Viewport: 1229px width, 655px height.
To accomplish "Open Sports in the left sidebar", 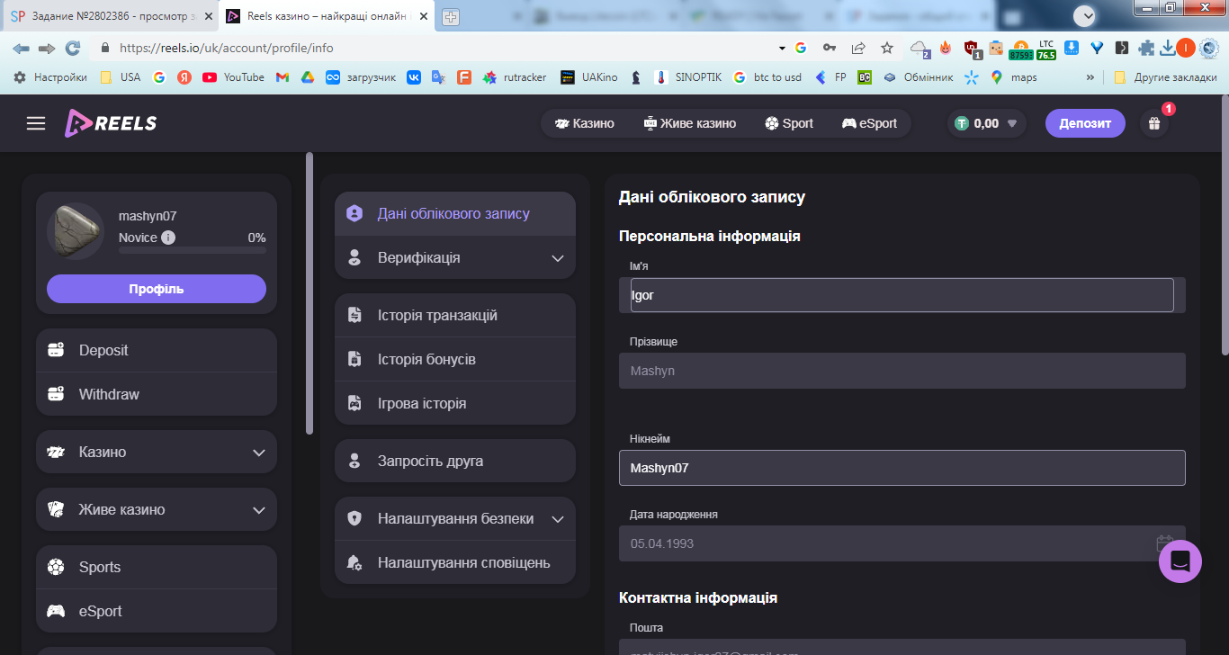I will pos(157,568).
